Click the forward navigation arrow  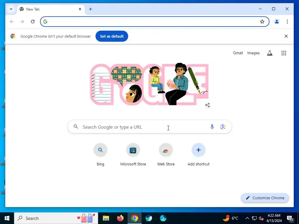[x=22, y=22]
